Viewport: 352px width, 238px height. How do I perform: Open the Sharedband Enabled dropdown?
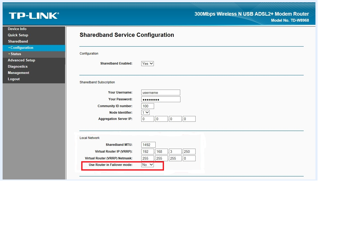[148, 63]
